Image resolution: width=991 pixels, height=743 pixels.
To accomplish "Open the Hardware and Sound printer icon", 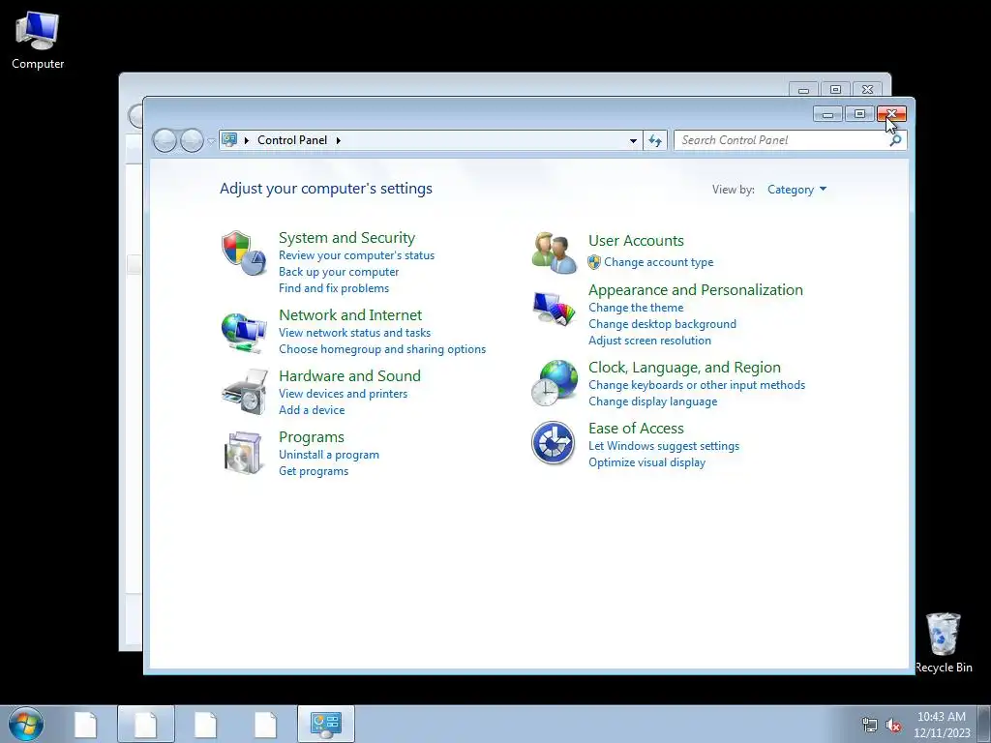I will 245,392.
